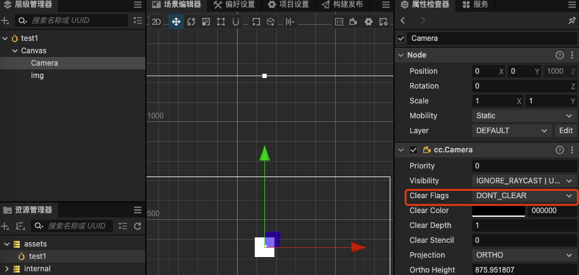579x275 pixels.
Task: Open the Clear Color black swatch
Action: (498, 211)
